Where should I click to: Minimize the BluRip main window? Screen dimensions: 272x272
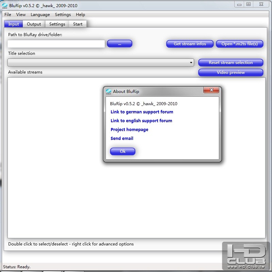[239, 5]
